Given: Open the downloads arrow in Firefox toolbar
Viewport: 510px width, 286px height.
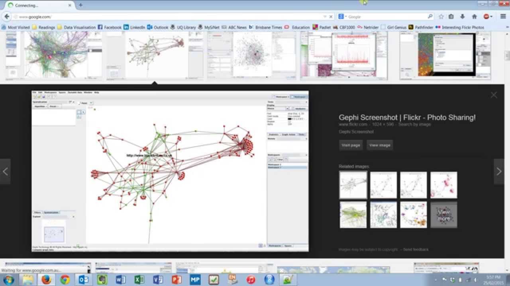Looking at the screenshot, I should tap(463, 17).
